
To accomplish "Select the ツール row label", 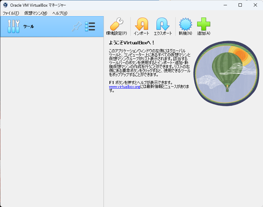I will pyautogui.click(x=28, y=26).
